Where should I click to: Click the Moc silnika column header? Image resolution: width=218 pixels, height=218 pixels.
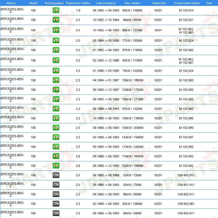pyautogui.click(x=132, y=3)
